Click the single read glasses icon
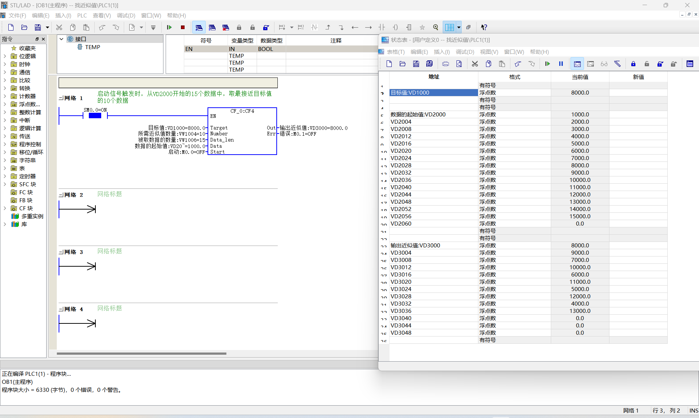 [604, 64]
